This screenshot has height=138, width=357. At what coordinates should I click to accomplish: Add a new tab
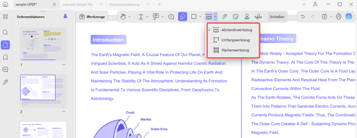coord(159,4)
